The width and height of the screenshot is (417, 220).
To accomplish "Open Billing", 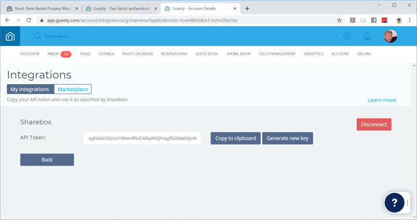I will (364, 54).
